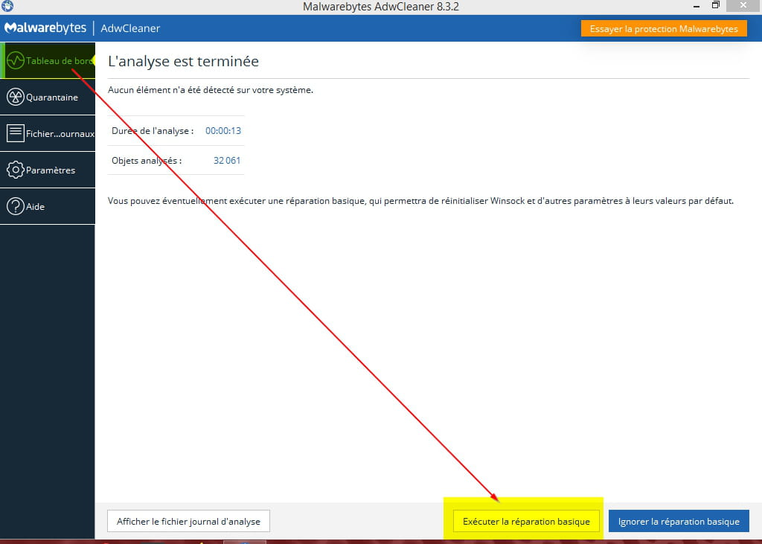Click the Malwarebytes logo in header

coord(45,28)
